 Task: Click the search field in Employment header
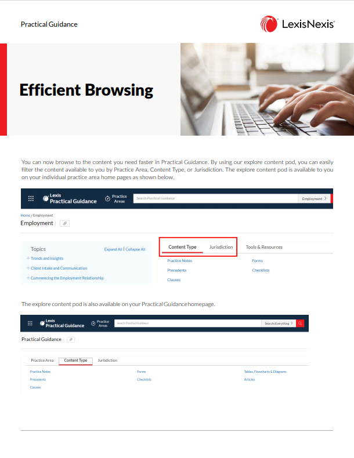[215, 198]
